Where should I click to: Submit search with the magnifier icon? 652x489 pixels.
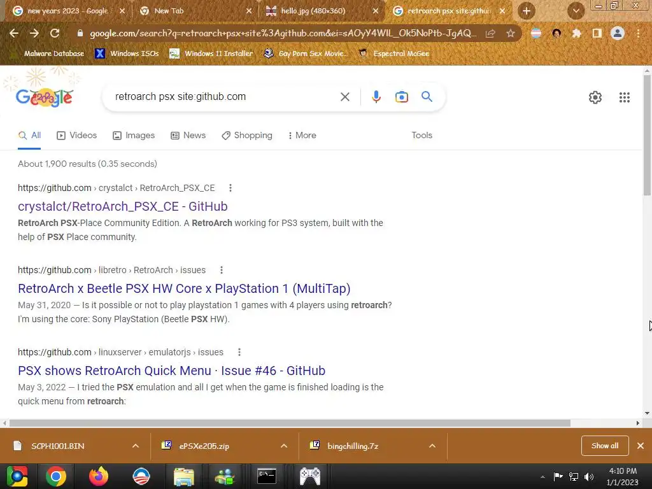[427, 97]
